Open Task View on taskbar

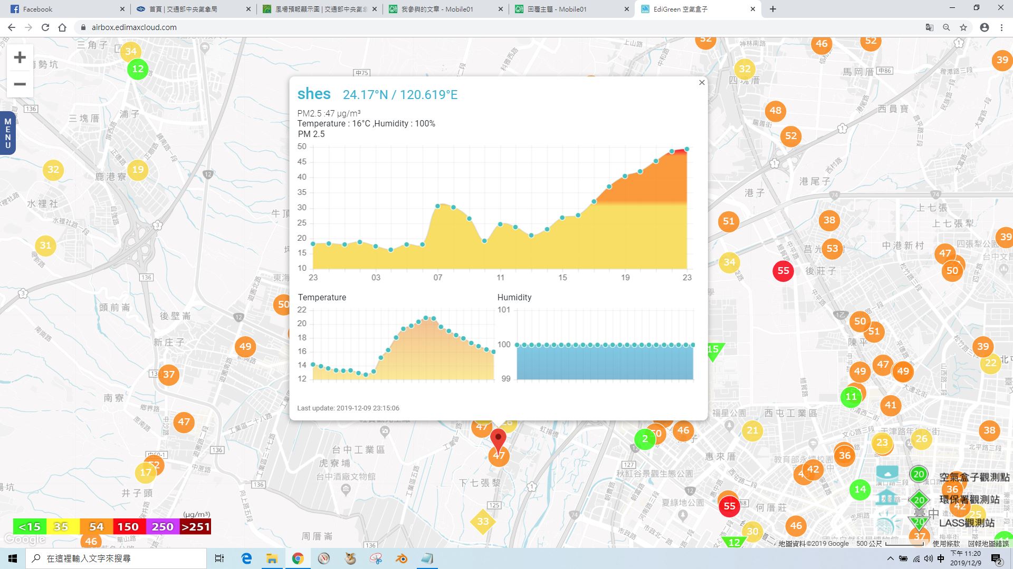click(219, 558)
